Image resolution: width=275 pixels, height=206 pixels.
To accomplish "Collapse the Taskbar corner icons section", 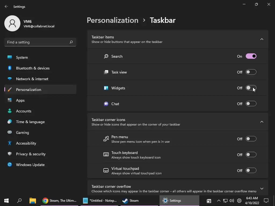I will tap(262, 122).
